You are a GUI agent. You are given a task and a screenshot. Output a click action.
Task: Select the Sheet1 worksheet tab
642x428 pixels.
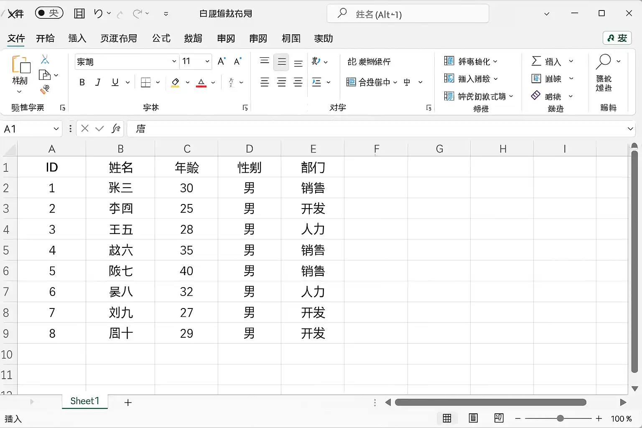point(85,401)
